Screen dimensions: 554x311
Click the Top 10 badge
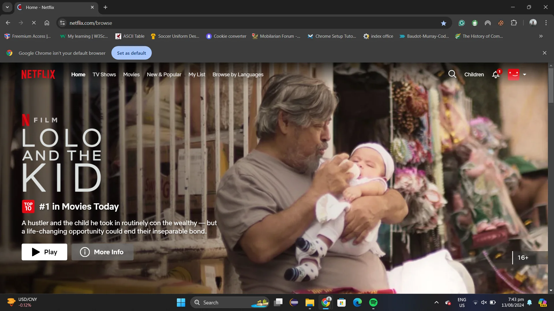pyautogui.click(x=28, y=206)
